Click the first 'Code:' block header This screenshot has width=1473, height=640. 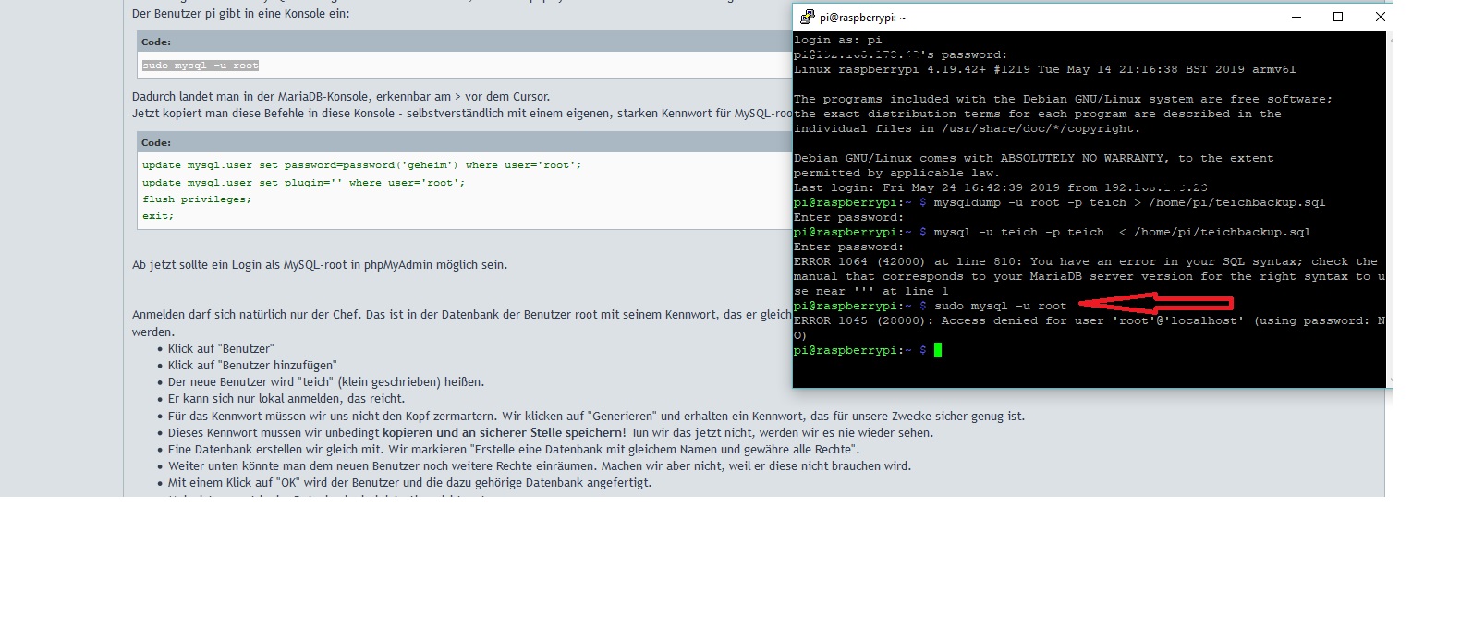pos(156,42)
